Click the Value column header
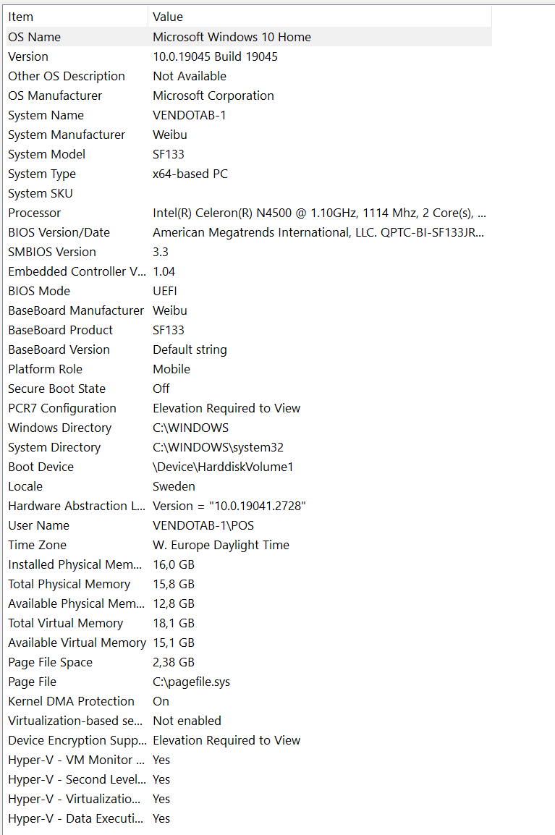 pos(168,17)
